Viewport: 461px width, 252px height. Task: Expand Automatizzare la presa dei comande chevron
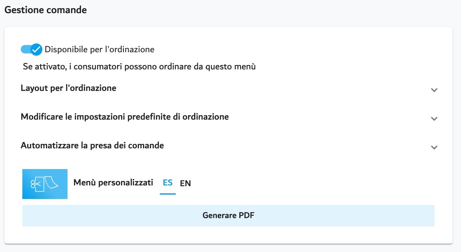434,148
